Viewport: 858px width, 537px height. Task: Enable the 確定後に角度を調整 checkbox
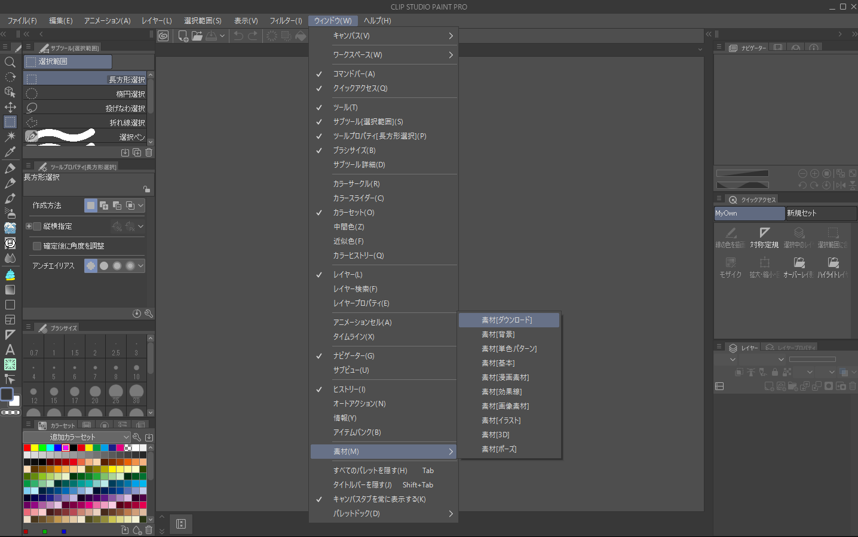click(x=37, y=246)
